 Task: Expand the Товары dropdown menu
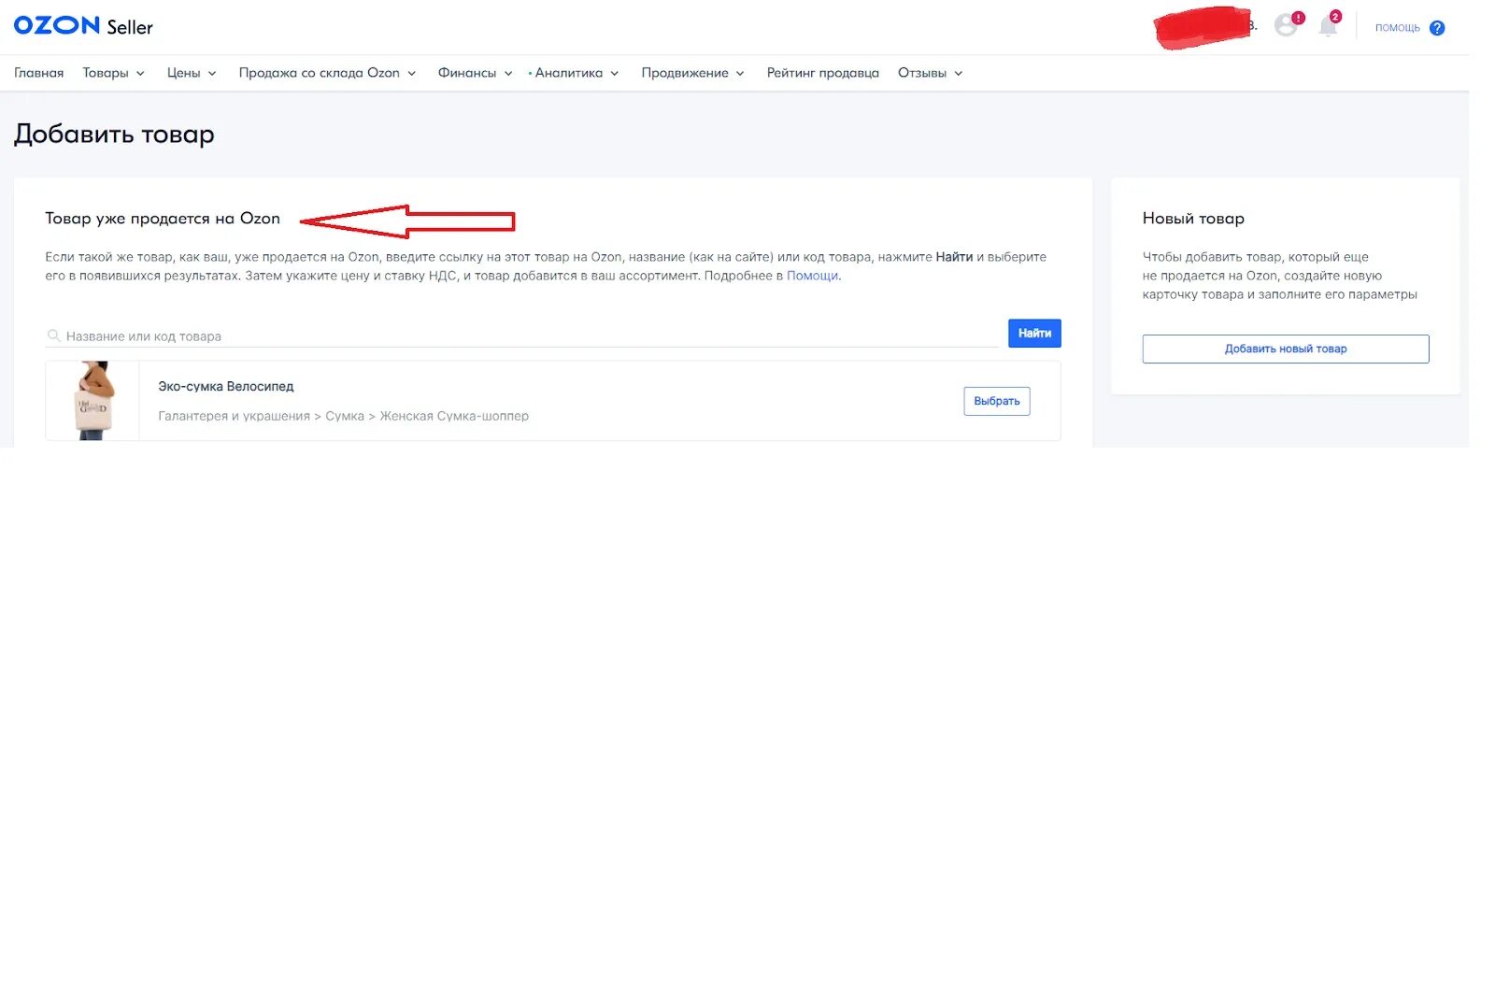coord(113,73)
